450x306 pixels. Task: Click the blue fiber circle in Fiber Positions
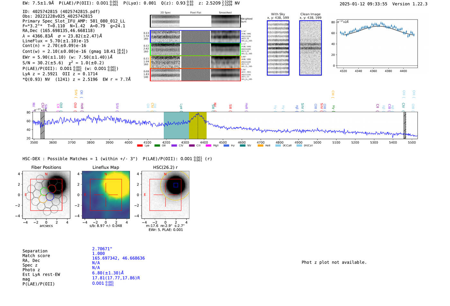point(50,197)
